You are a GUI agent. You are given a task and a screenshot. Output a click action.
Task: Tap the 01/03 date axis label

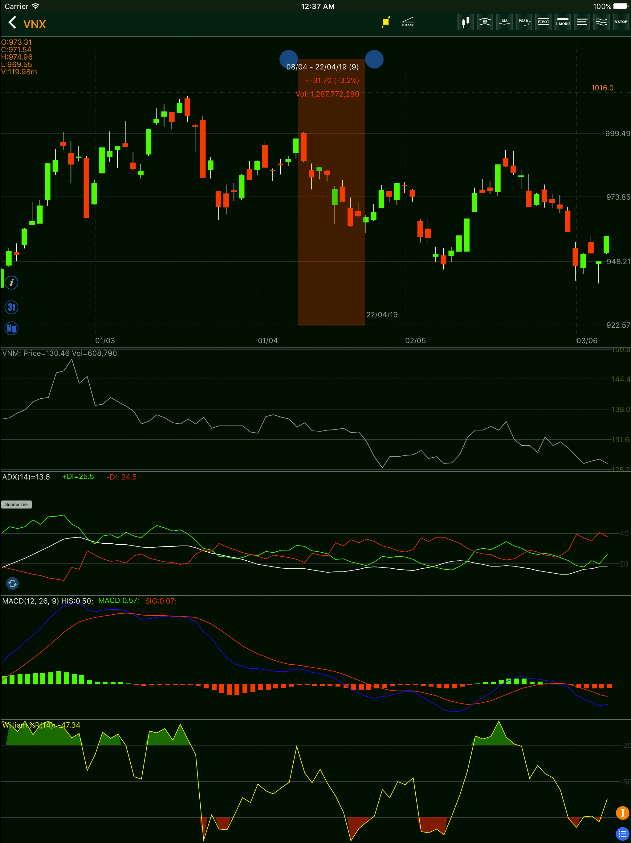pos(105,340)
